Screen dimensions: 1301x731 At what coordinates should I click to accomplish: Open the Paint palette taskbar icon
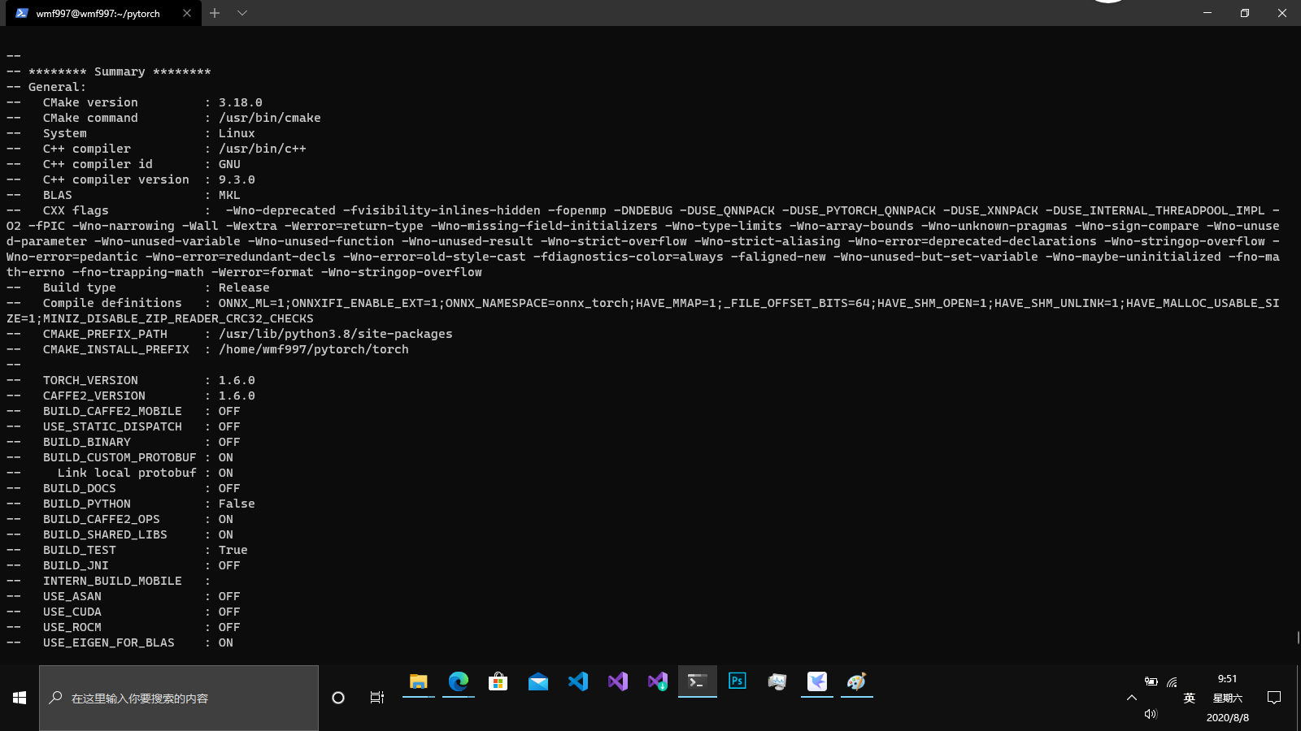(856, 681)
